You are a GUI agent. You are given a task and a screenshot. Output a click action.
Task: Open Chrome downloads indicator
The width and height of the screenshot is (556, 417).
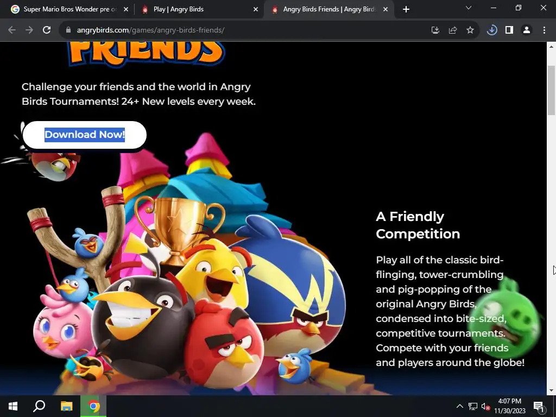(x=492, y=30)
